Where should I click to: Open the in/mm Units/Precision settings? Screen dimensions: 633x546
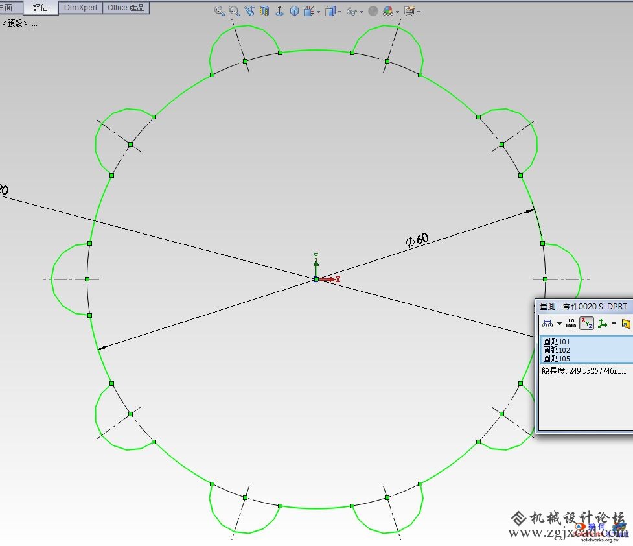tap(571, 323)
